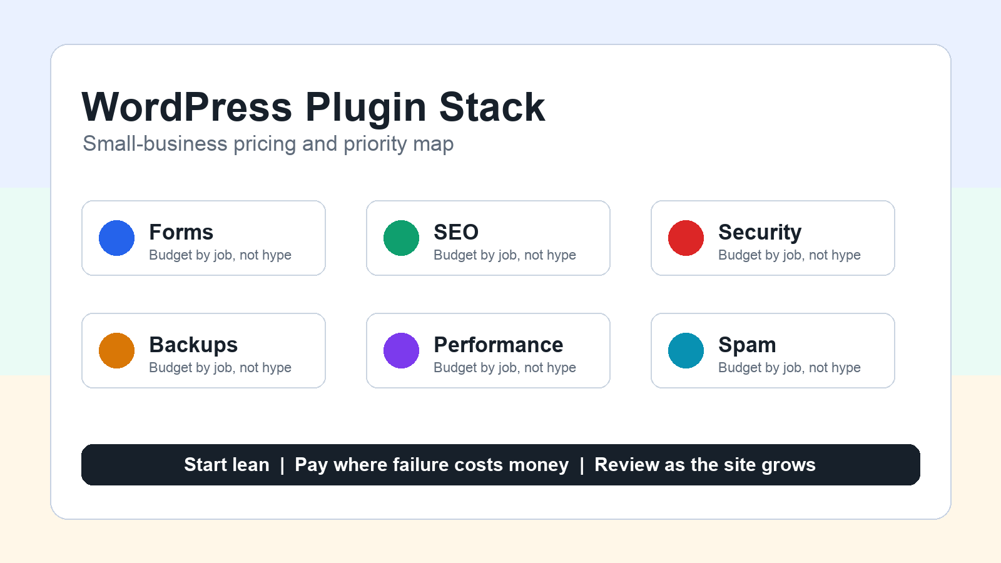
Task: Click "Review as the site grows" text
Action: pyautogui.click(x=705, y=465)
